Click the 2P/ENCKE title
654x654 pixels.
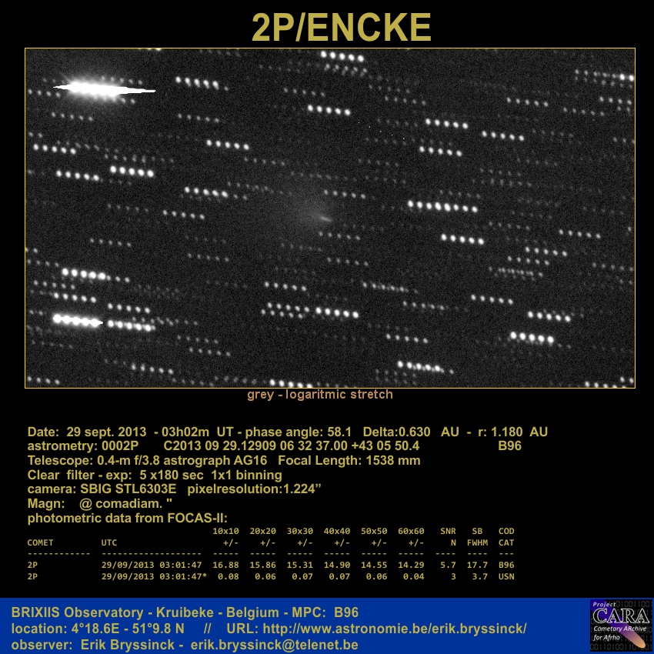tap(341, 27)
